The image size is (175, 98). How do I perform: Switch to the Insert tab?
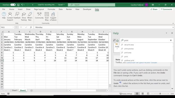click(x=20, y=9)
